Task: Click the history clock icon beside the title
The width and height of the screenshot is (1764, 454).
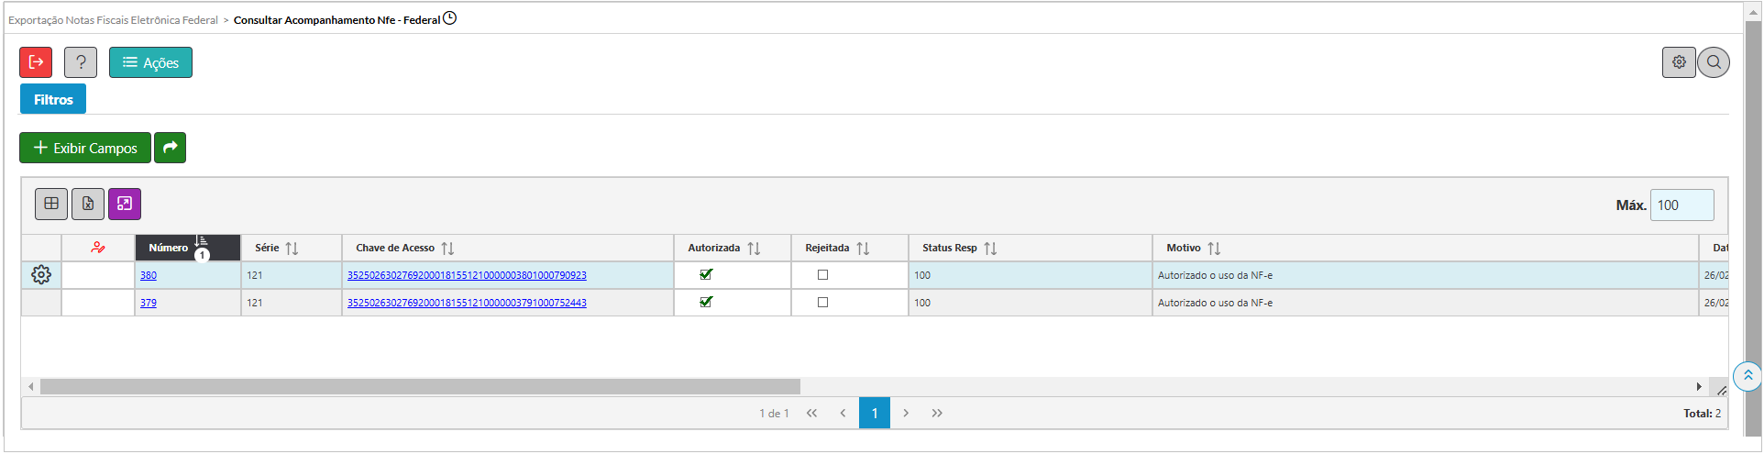Action: coord(449,18)
